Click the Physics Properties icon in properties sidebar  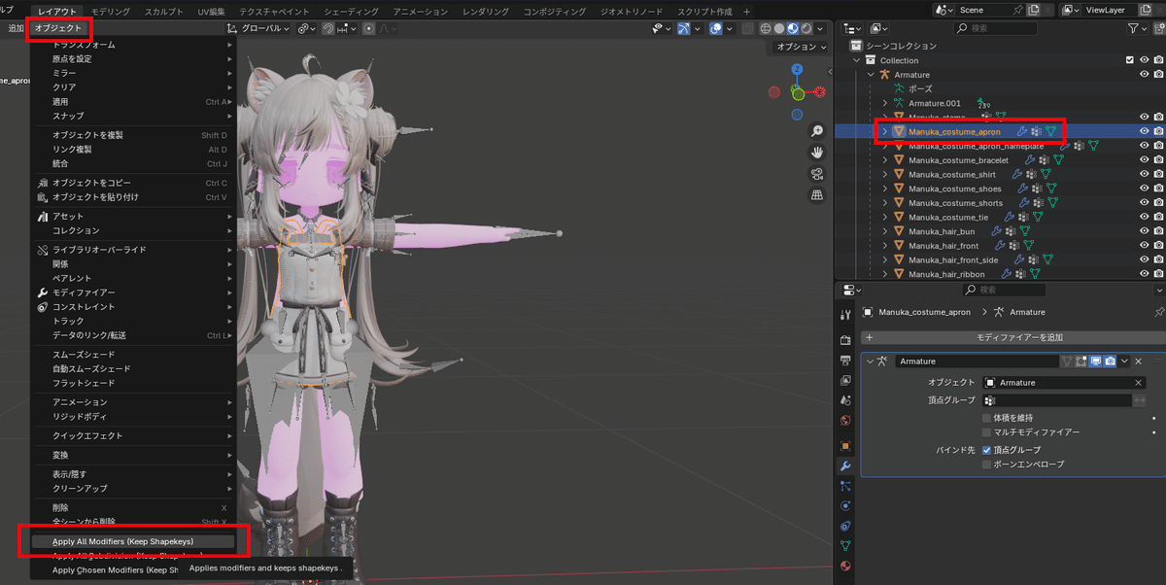[x=844, y=503]
